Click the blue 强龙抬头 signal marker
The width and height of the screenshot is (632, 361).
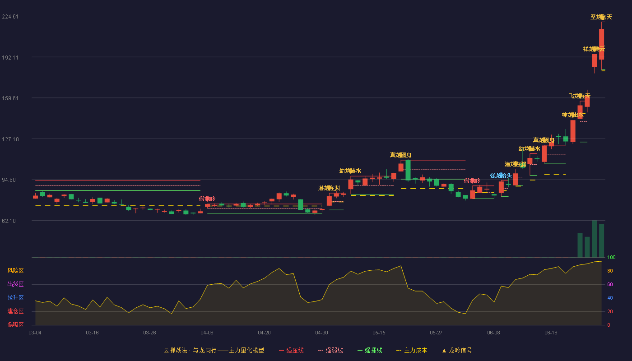pos(501,175)
